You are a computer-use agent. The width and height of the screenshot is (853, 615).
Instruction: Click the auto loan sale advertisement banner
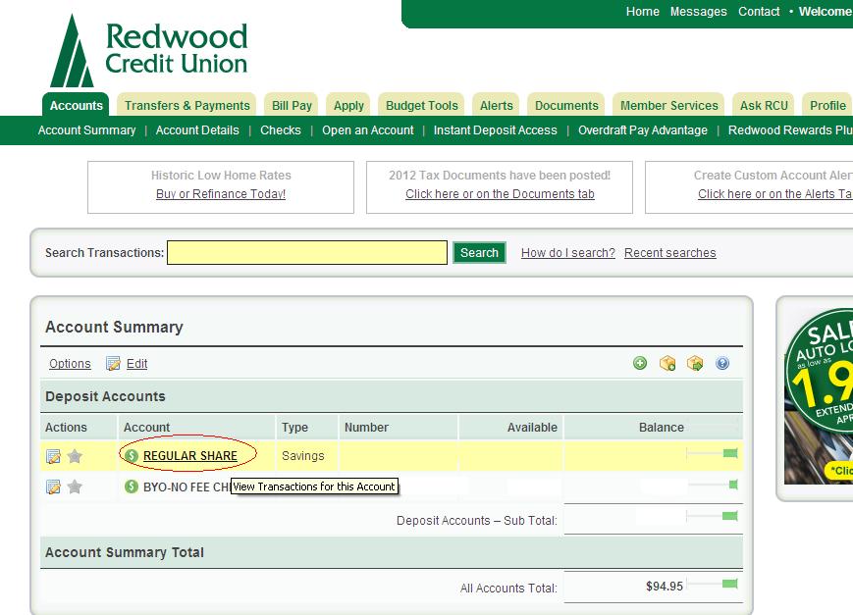coord(819,396)
